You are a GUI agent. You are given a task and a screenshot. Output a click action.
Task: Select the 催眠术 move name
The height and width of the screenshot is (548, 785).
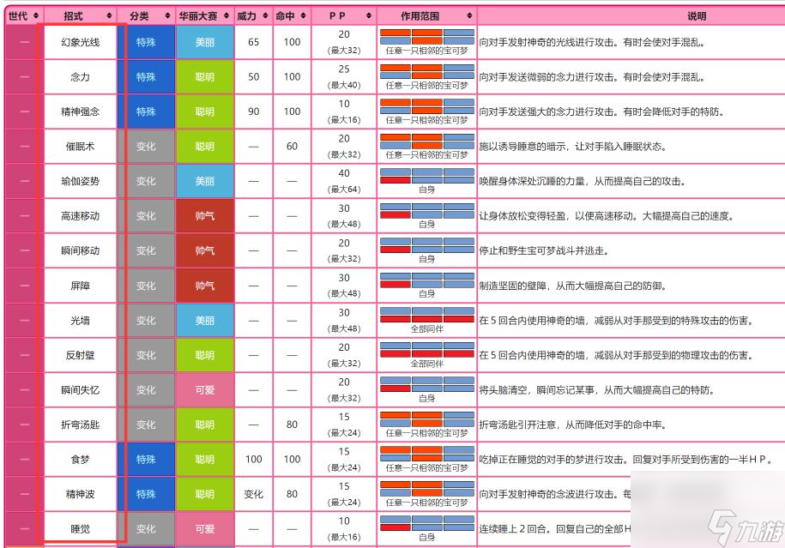click(x=80, y=147)
